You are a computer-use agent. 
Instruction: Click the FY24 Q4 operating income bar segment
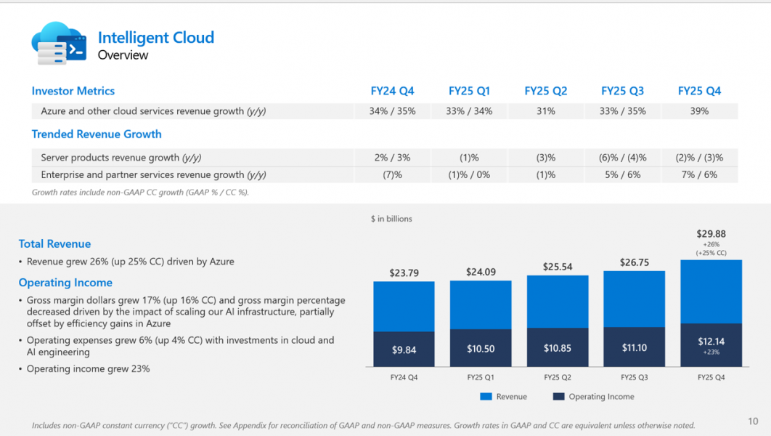pos(404,347)
